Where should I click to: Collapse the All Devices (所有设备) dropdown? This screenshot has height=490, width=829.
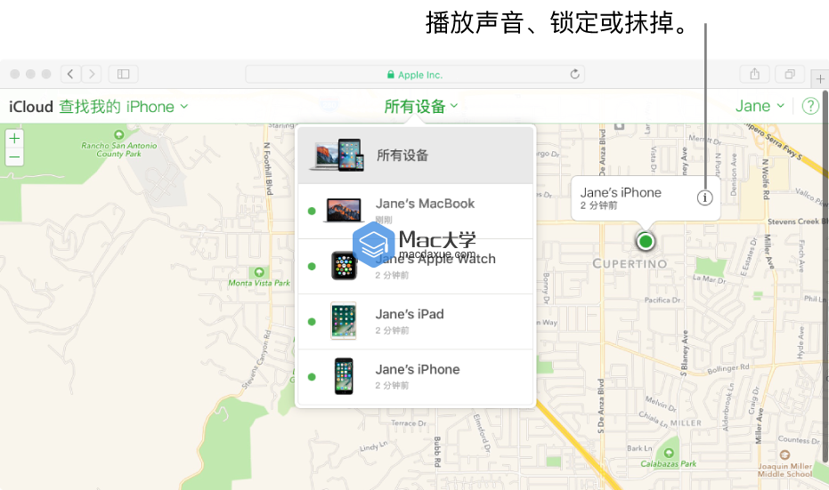421,106
